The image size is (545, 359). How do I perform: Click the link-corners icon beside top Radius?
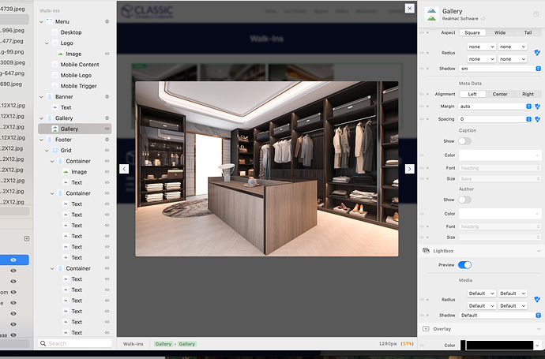[x=537, y=53]
